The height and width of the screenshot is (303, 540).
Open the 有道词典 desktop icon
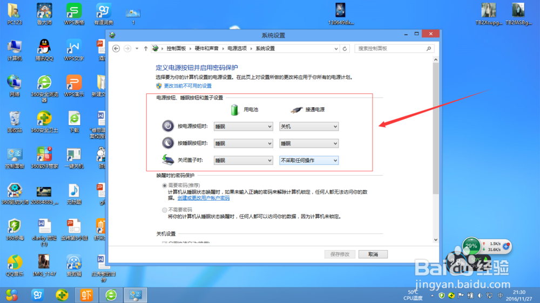pos(103,14)
